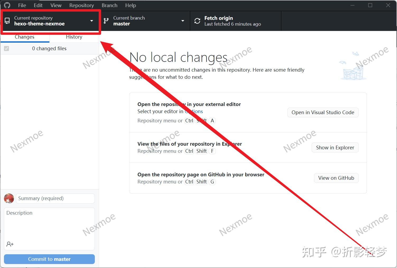Click the View on GitHub button
Screen dimensions: 397x268
336,178
